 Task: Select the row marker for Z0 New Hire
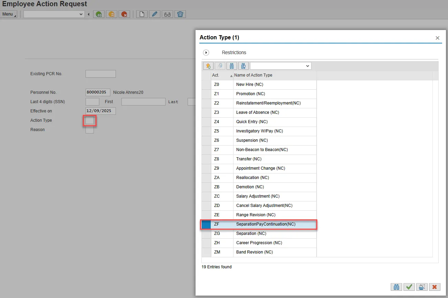(206, 85)
